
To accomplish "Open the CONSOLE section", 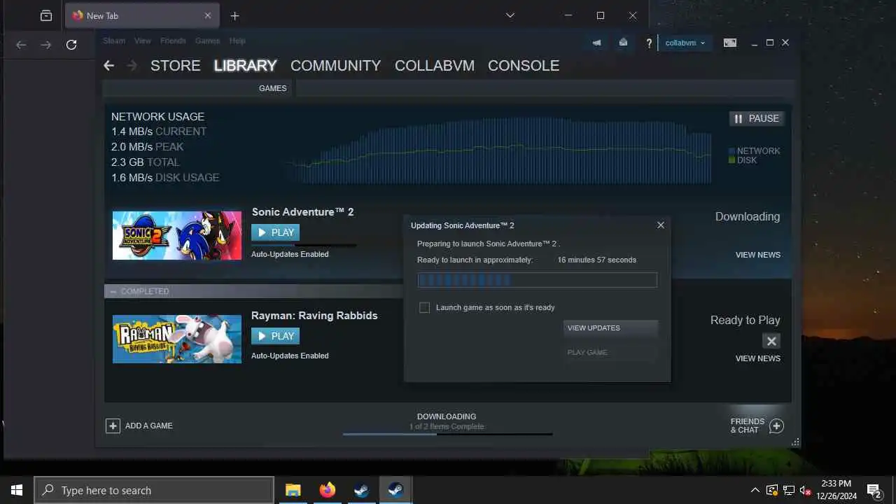I will 524,65.
